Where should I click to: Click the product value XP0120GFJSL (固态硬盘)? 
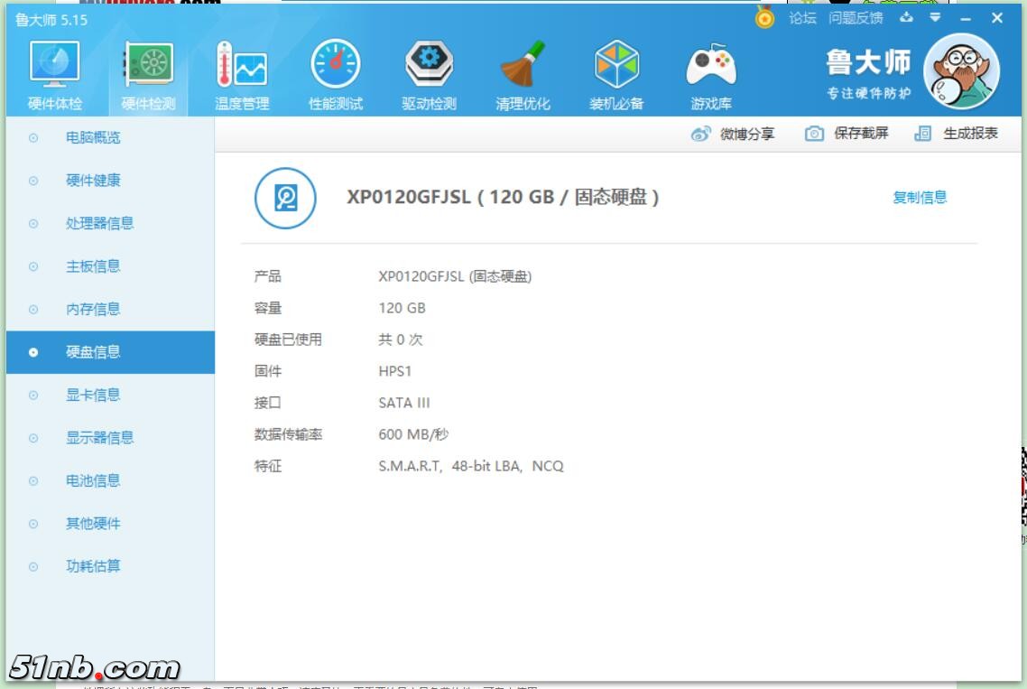click(455, 276)
